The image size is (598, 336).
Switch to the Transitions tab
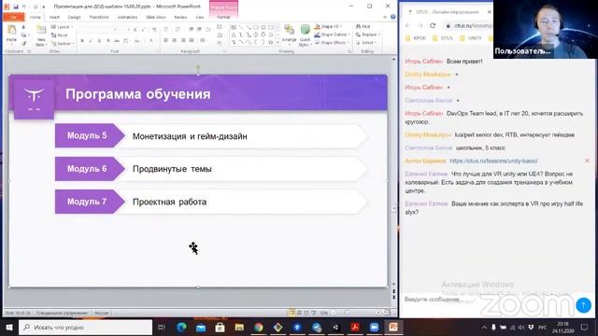99,17
